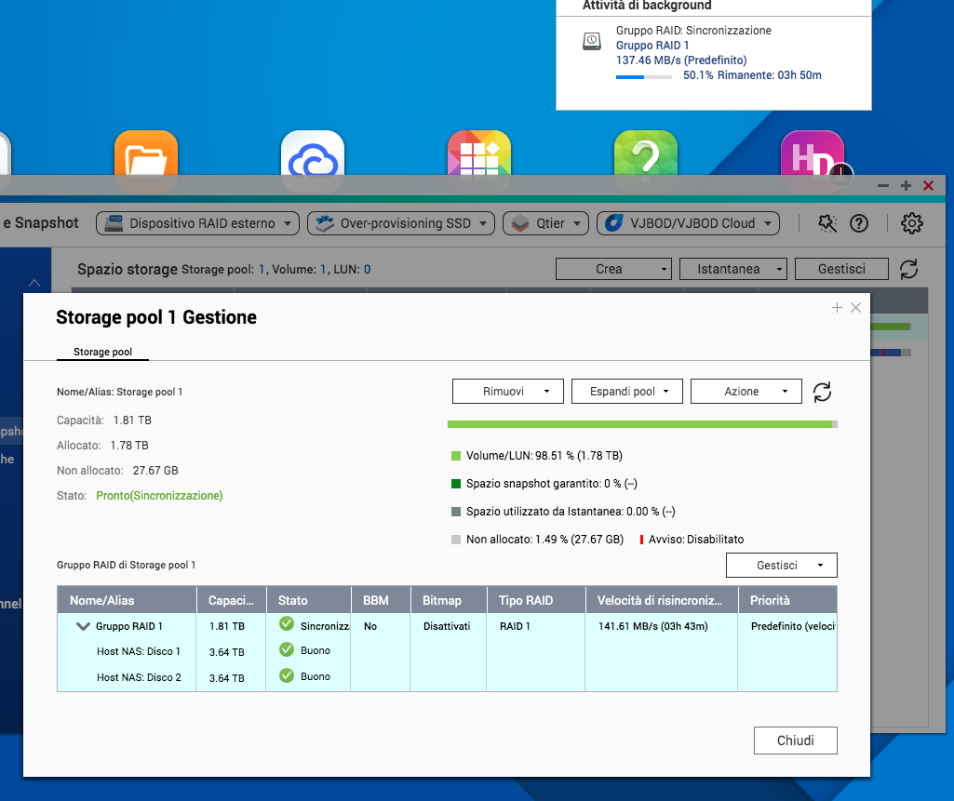Select the Storage pool tab
Screen dimensions: 954x801
click(x=102, y=353)
